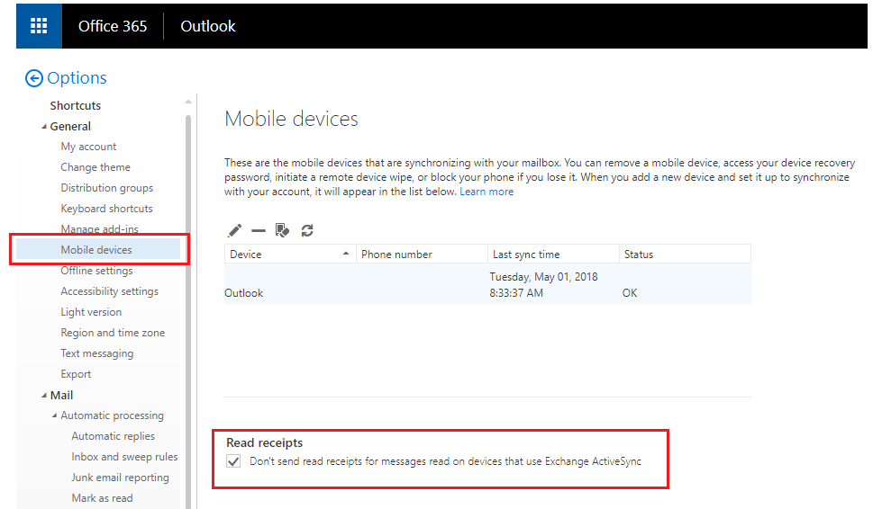
Task: Select Change theme option
Action: point(95,167)
